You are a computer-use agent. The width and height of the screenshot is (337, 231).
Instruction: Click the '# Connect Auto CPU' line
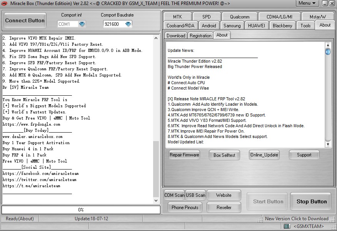coord(186,83)
